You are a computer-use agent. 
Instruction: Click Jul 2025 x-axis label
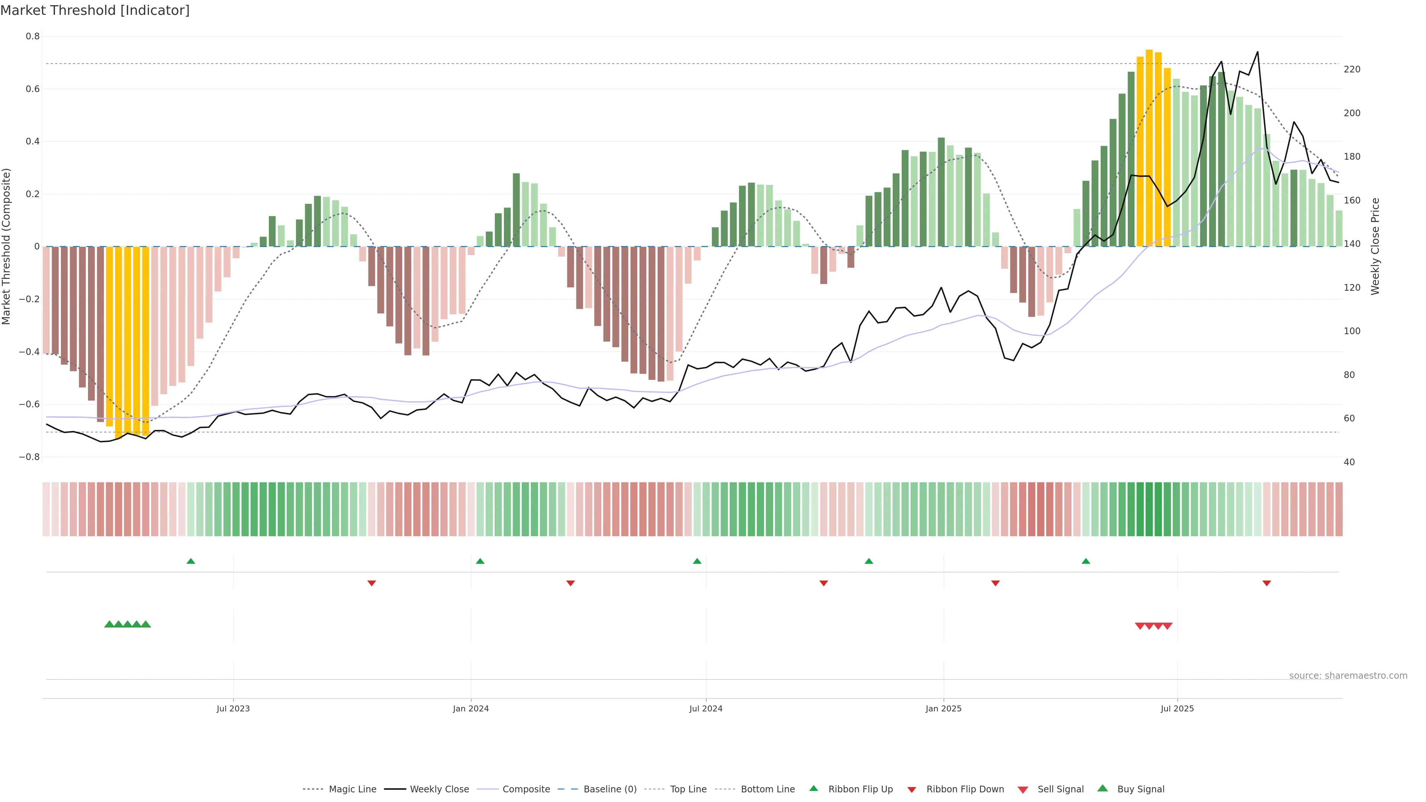[x=1177, y=709]
